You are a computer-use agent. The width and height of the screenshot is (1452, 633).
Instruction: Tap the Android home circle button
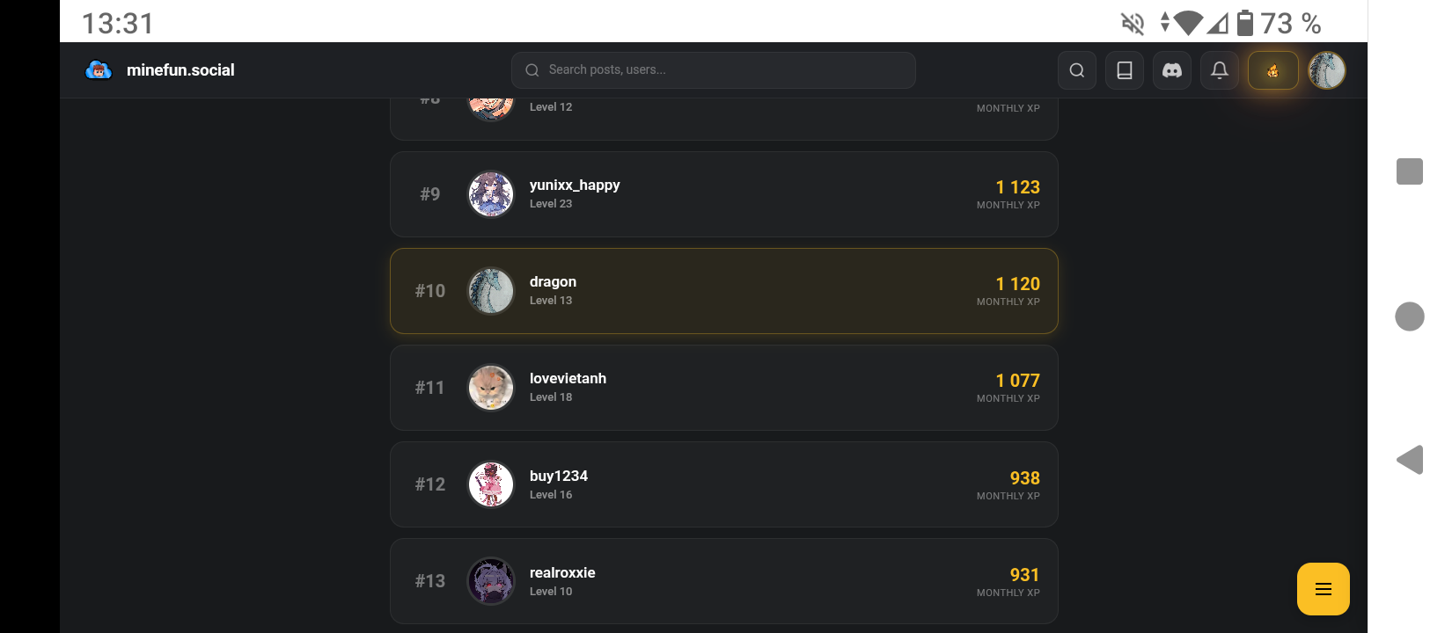(x=1409, y=316)
